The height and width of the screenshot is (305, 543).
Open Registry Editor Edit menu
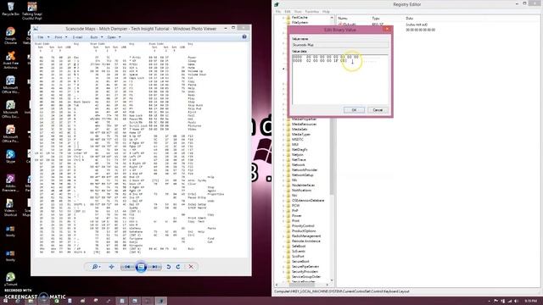click(x=288, y=11)
